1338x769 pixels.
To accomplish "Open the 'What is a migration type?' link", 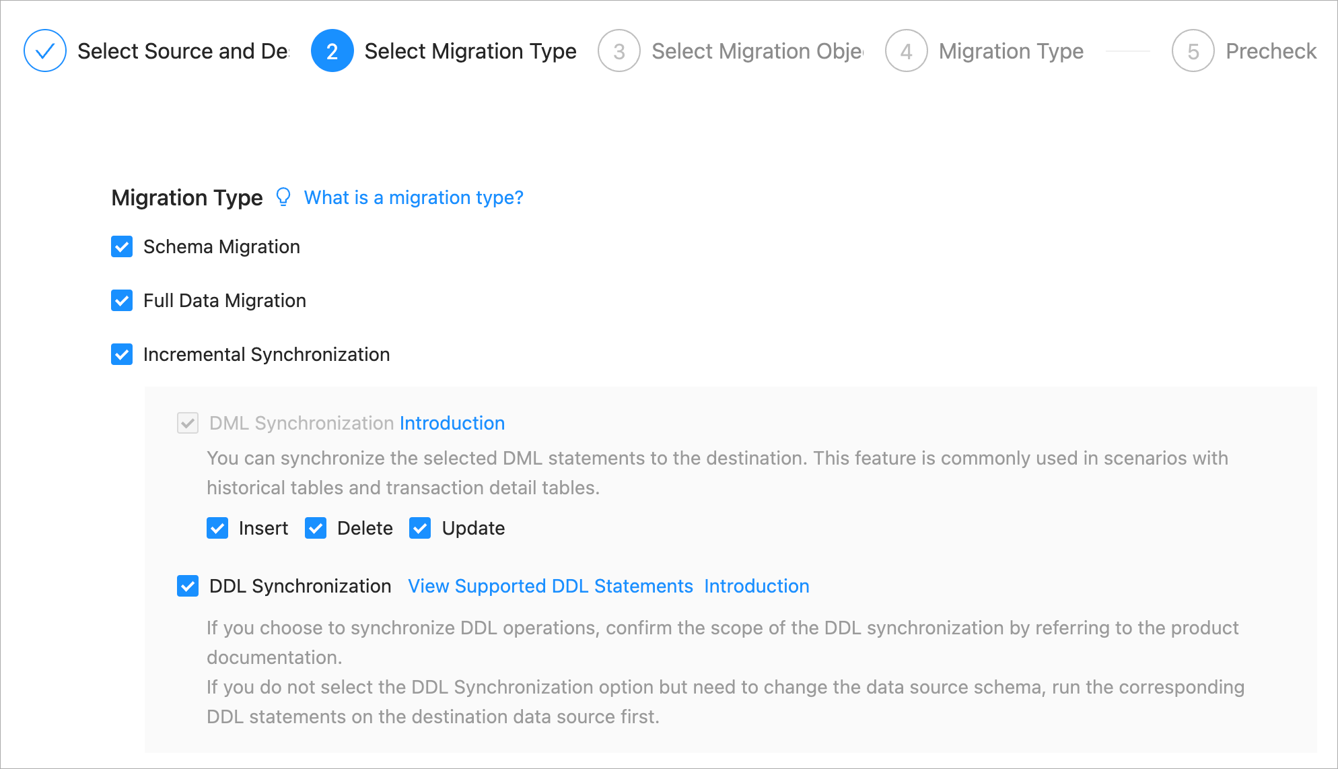I will [413, 197].
